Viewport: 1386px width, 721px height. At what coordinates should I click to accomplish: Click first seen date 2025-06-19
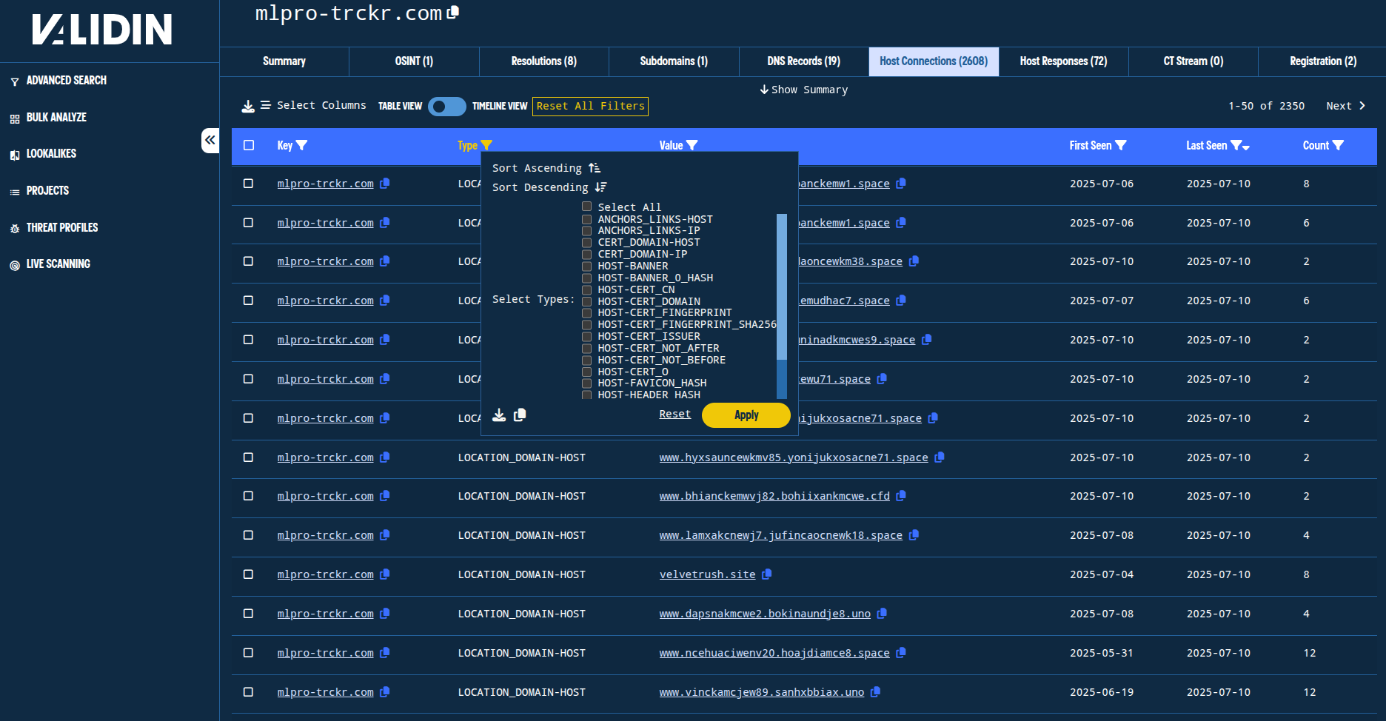1102,692
